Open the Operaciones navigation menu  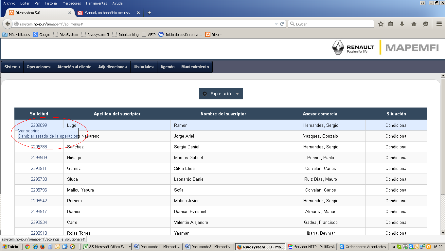[x=39, y=67]
